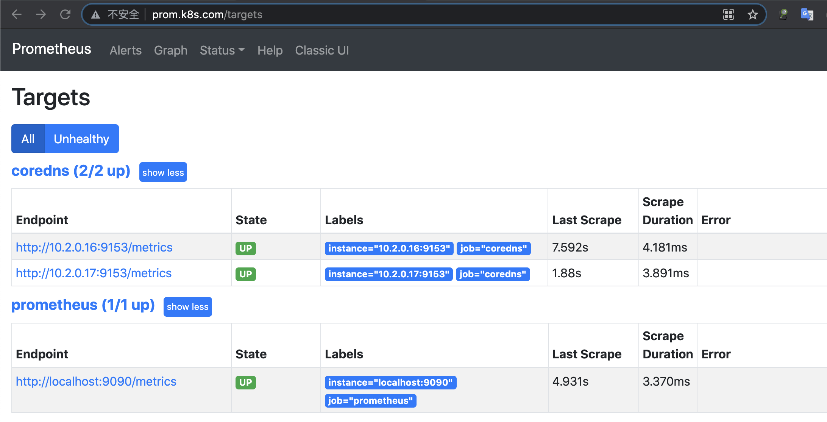This screenshot has width=827, height=422.
Task: Click the coredns (2/2 up) heading link
Action: (x=71, y=171)
